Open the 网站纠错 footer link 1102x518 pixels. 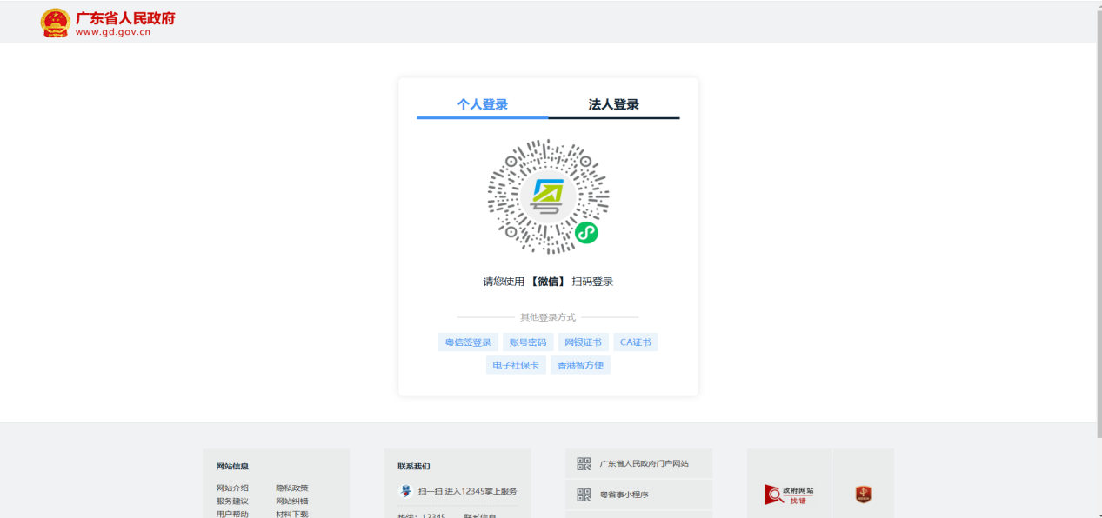pyautogui.click(x=292, y=501)
